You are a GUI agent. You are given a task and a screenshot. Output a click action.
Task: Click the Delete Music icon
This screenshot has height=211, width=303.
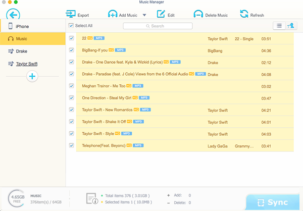pyautogui.click(x=199, y=15)
